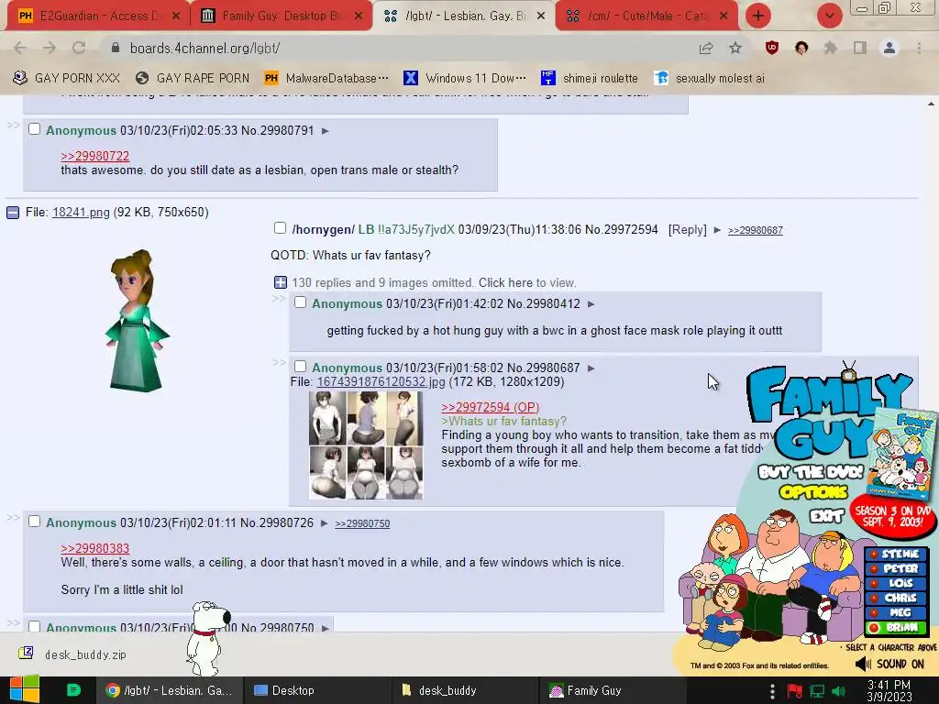Open the green-dress character thumbnail image
The height and width of the screenshot is (704, 939).
pos(138,321)
